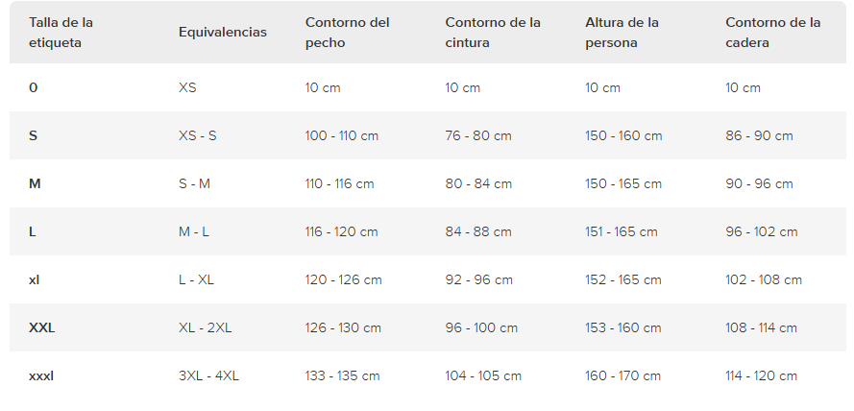Click the size L row label
Image resolution: width=854 pixels, height=411 pixels.
[x=32, y=231]
